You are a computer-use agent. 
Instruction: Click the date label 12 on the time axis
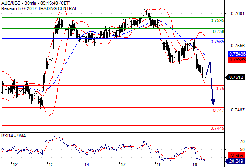click(15, 164)
